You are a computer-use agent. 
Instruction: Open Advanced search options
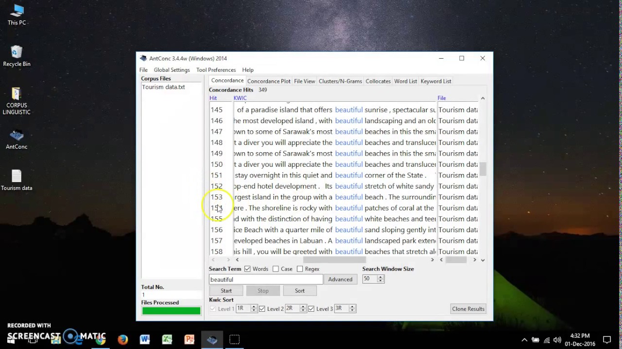coord(340,279)
